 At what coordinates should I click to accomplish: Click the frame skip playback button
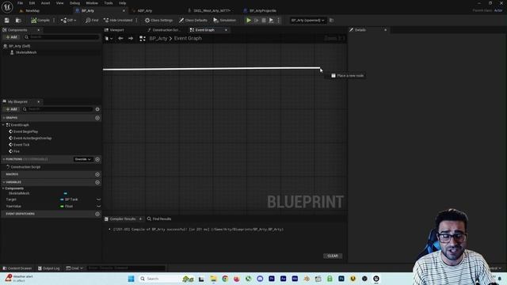(x=257, y=21)
